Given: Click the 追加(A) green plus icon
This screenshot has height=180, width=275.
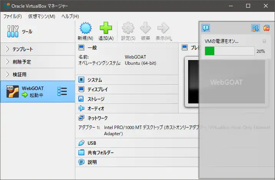Looking at the screenshot, I should click(x=106, y=29).
